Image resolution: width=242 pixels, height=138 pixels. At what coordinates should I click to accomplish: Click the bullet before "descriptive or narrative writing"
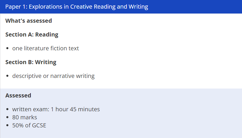tap(7, 76)
